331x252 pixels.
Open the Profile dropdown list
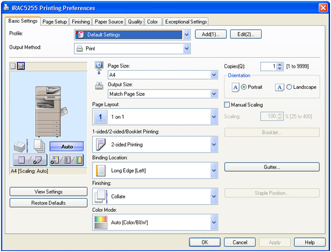[186, 35]
